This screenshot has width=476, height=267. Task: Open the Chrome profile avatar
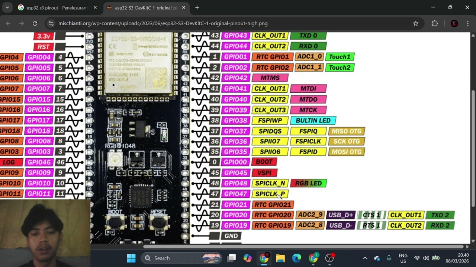click(x=454, y=23)
